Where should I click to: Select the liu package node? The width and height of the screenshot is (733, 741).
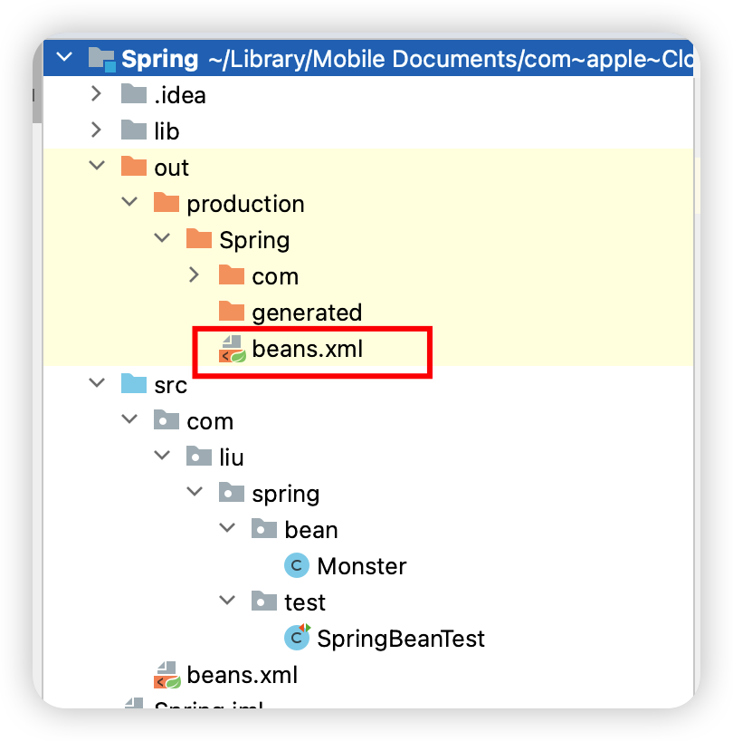click(x=232, y=457)
